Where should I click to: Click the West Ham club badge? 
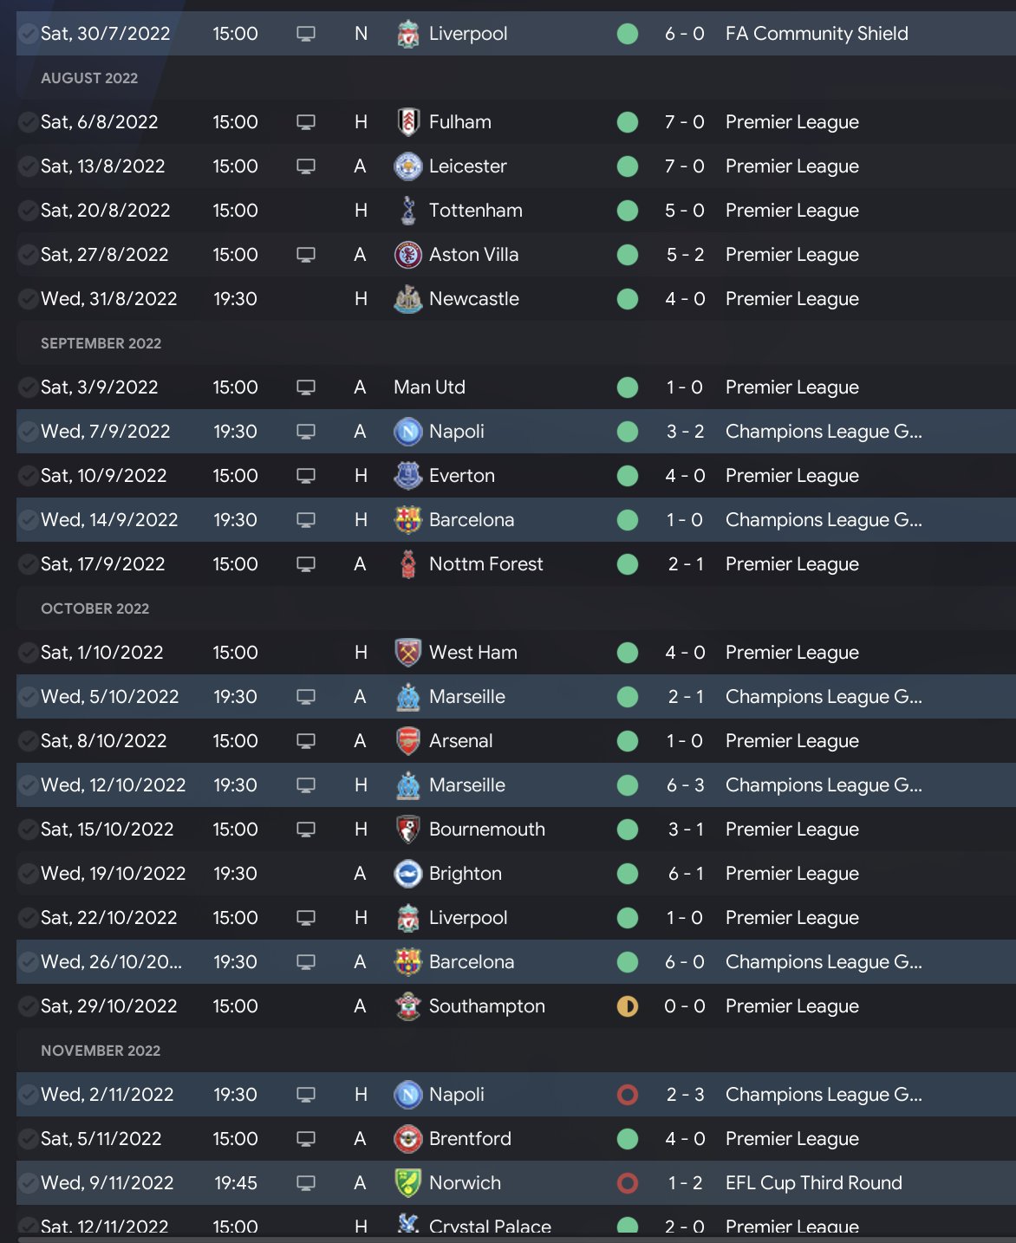point(407,653)
